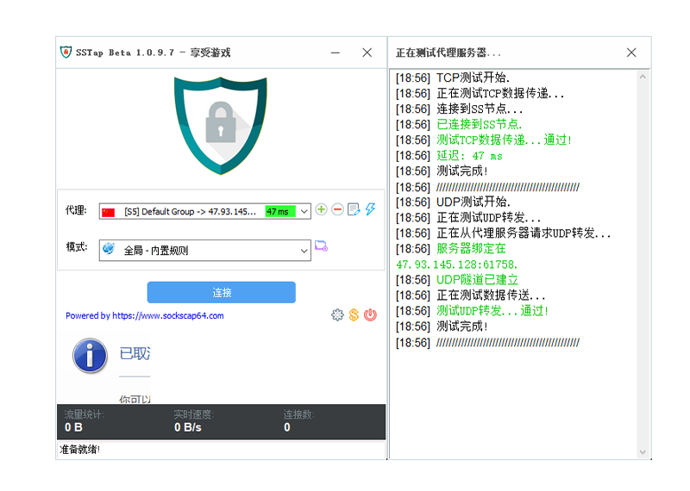Click the 准备就绪! status bar text

[79, 450]
